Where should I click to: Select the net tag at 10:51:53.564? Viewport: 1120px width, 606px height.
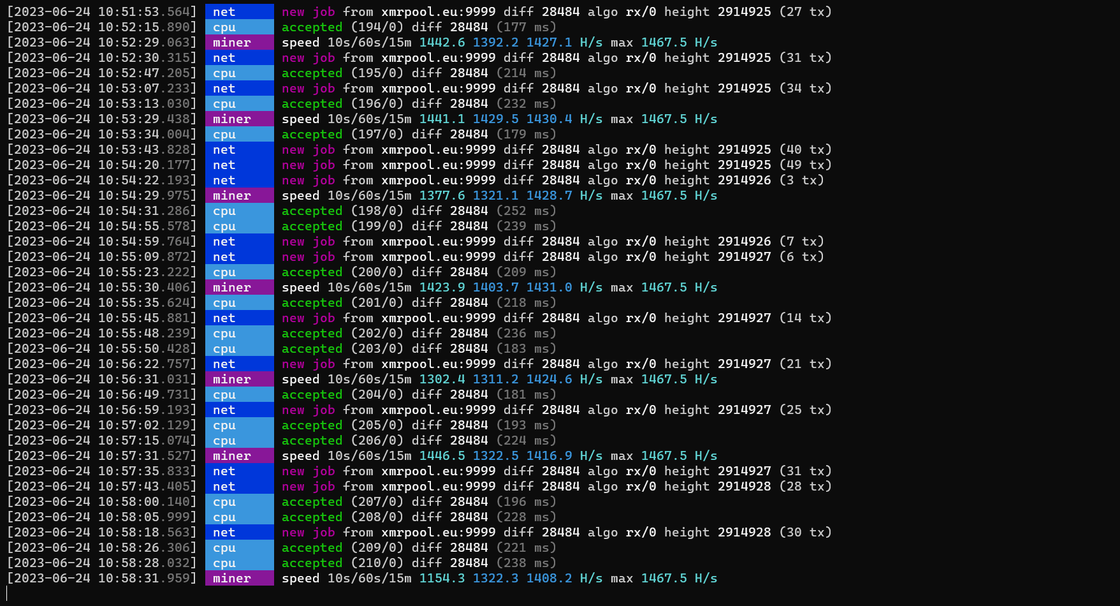pyautogui.click(x=239, y=11)
